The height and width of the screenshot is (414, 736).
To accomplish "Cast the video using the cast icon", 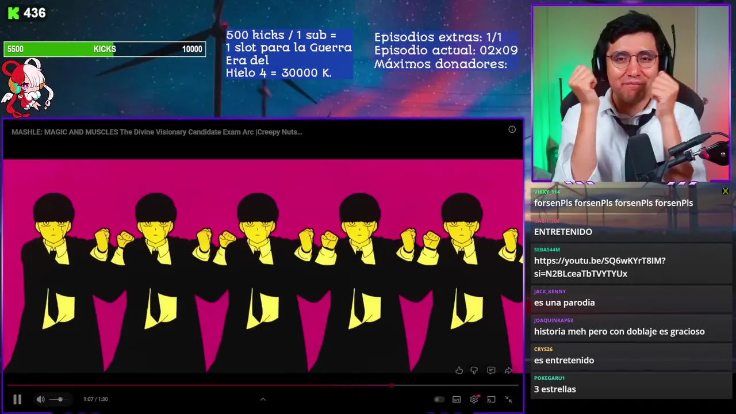I will pos(491,399).
